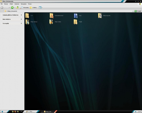Select the Pulpit folder icon

76,22
